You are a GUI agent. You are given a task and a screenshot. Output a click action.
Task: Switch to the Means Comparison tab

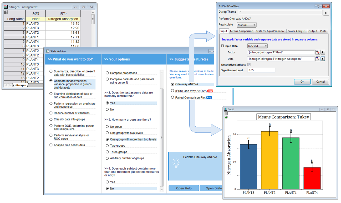pos(241,31)
